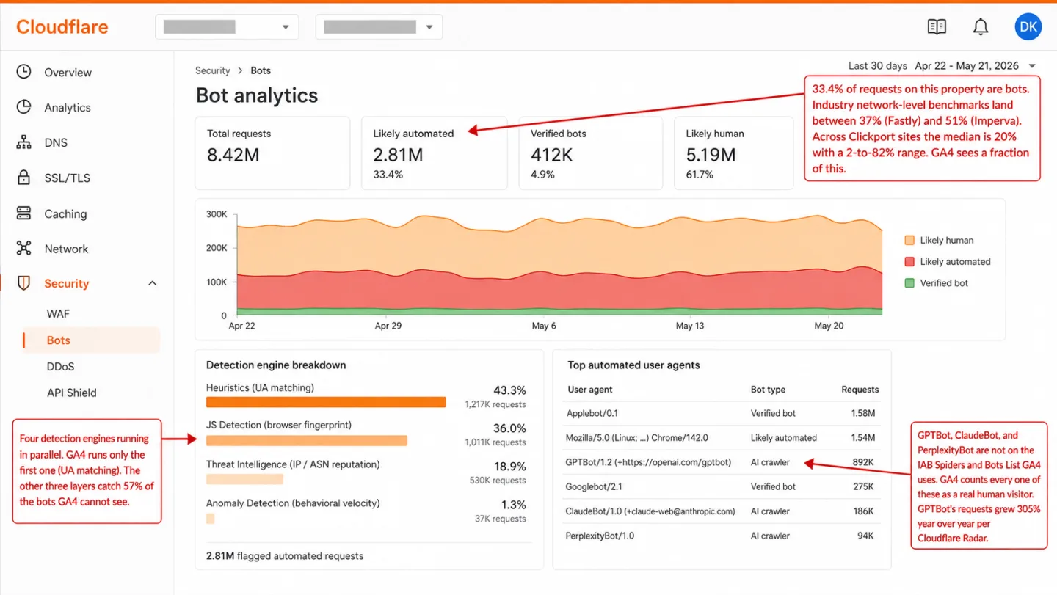
Task: Select the Likely human card
Action: pos(734,153)
